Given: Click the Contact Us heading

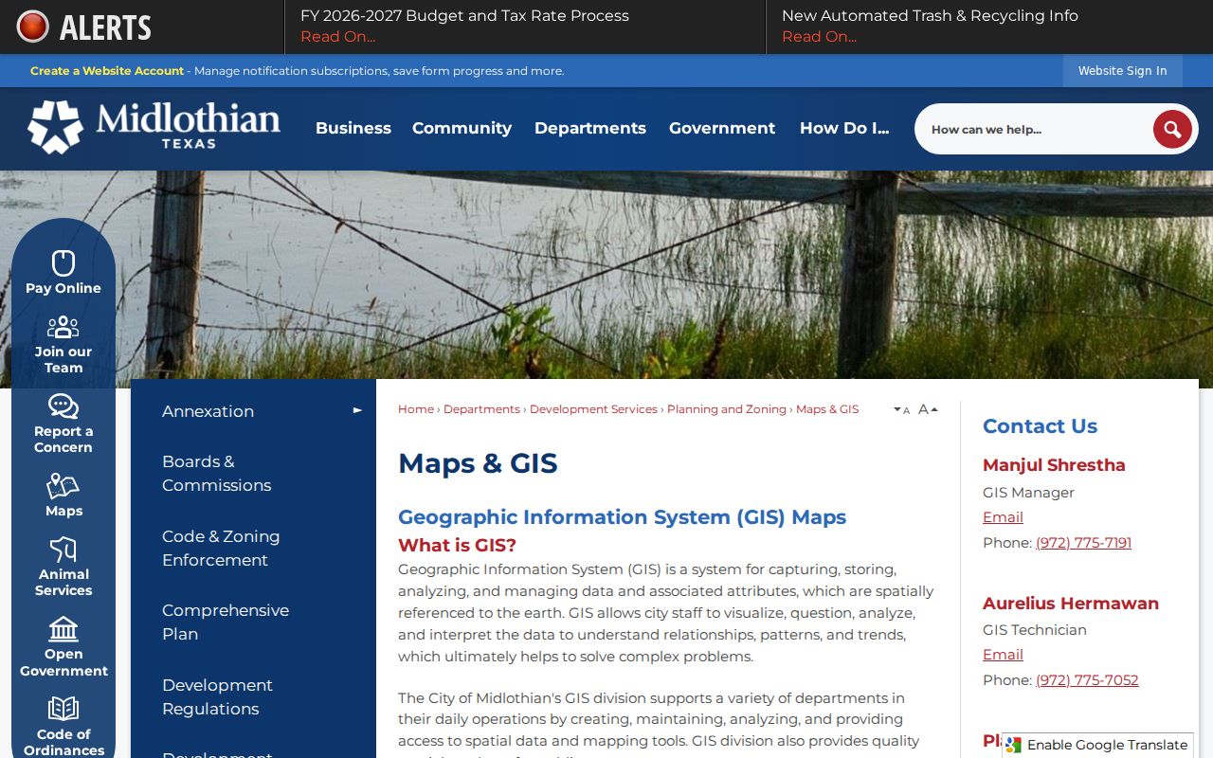Looking at the screenshot, I should coord(1040,426).
